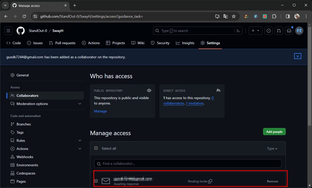Open the Security tab
Screen dimensions: 312x188
point(160,43)
